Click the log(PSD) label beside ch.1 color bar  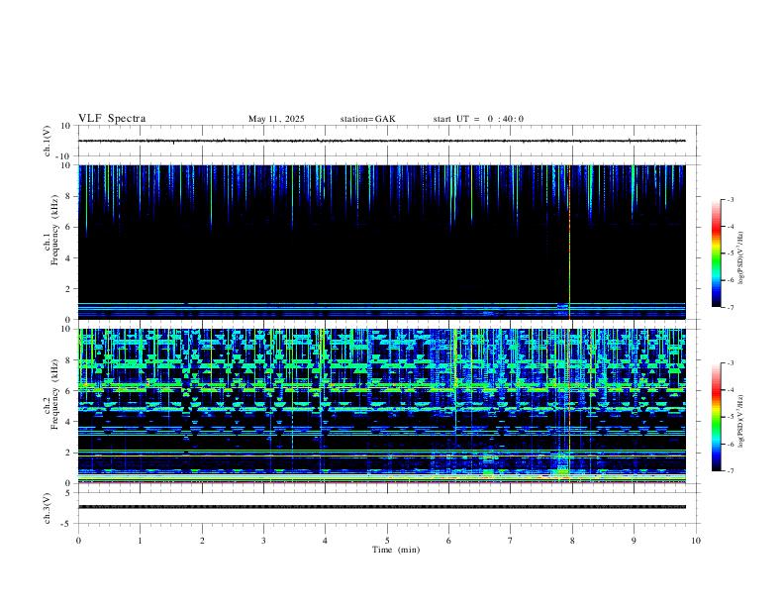[x=741, y=257]
